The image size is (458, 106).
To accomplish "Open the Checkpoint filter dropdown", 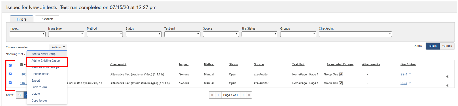I will (x=355, y=34).
